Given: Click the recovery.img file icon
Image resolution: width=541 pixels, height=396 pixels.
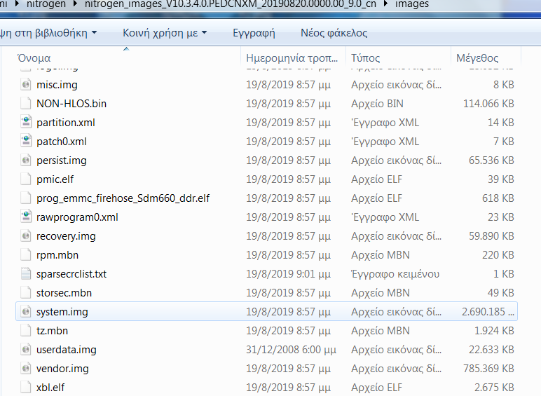Looking at the screenshot, I should (26, 236).
